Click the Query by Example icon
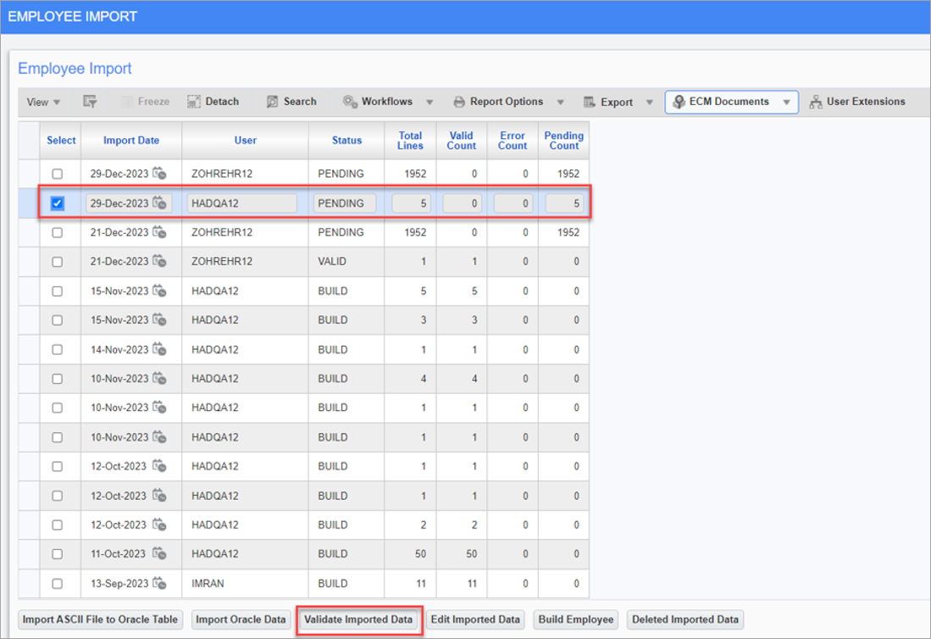Image resolution: width=931 pixels, height=639 pixels. point(90,102)
